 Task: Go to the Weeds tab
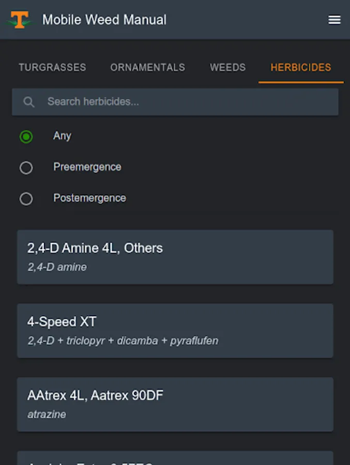tap(227, 68)
